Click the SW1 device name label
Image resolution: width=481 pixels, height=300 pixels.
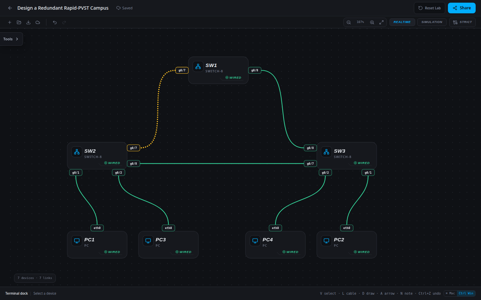[x=211, y=65]
